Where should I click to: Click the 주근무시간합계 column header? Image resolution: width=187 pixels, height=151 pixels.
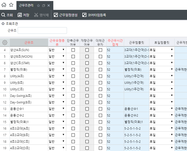point(115,43)
